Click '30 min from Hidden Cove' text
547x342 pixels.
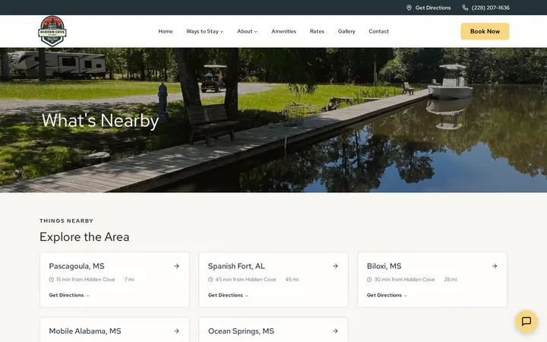coord(404,280)
